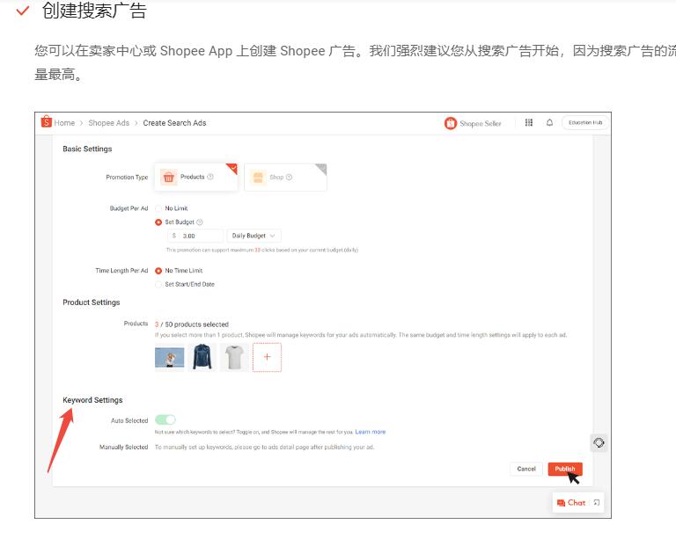Screen dimensions: 676x539
Task: Click the blue jacket product thumbnail
Action: click(202, 357)
